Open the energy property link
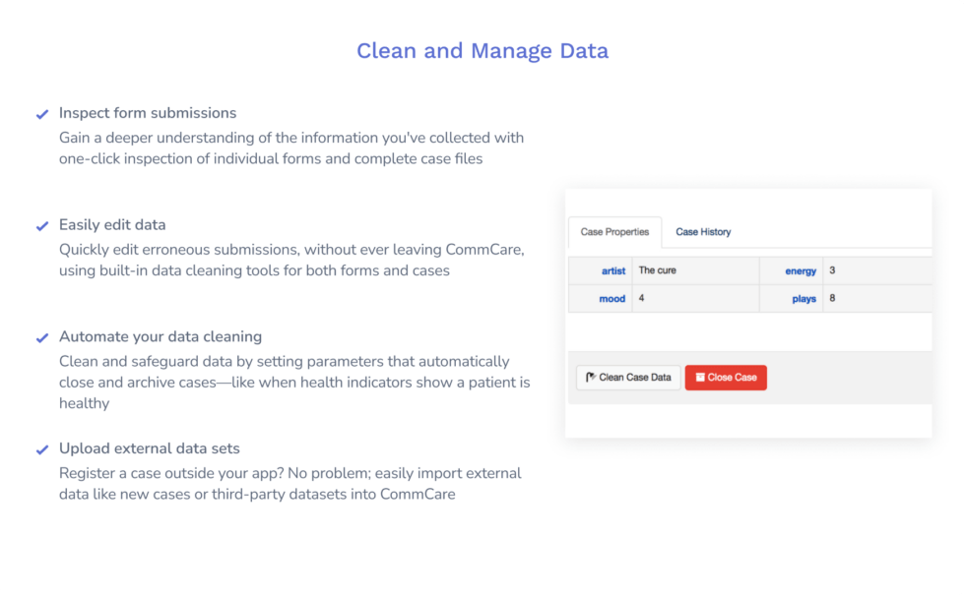965x595 pixels. point(801,270)
